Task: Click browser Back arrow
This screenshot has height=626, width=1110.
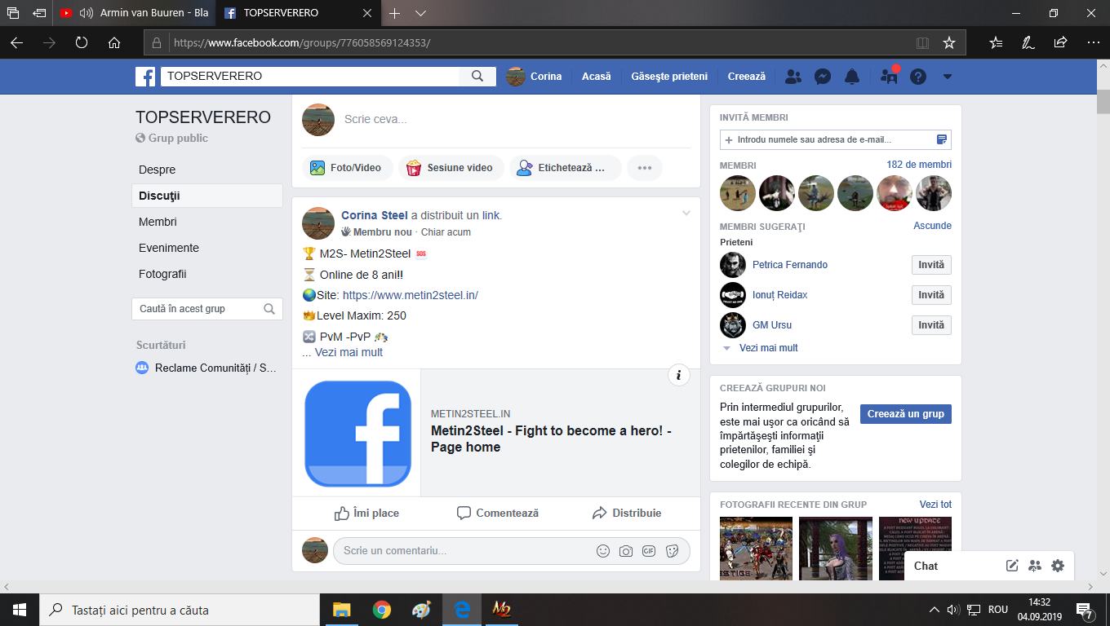Action: [16, 42]
